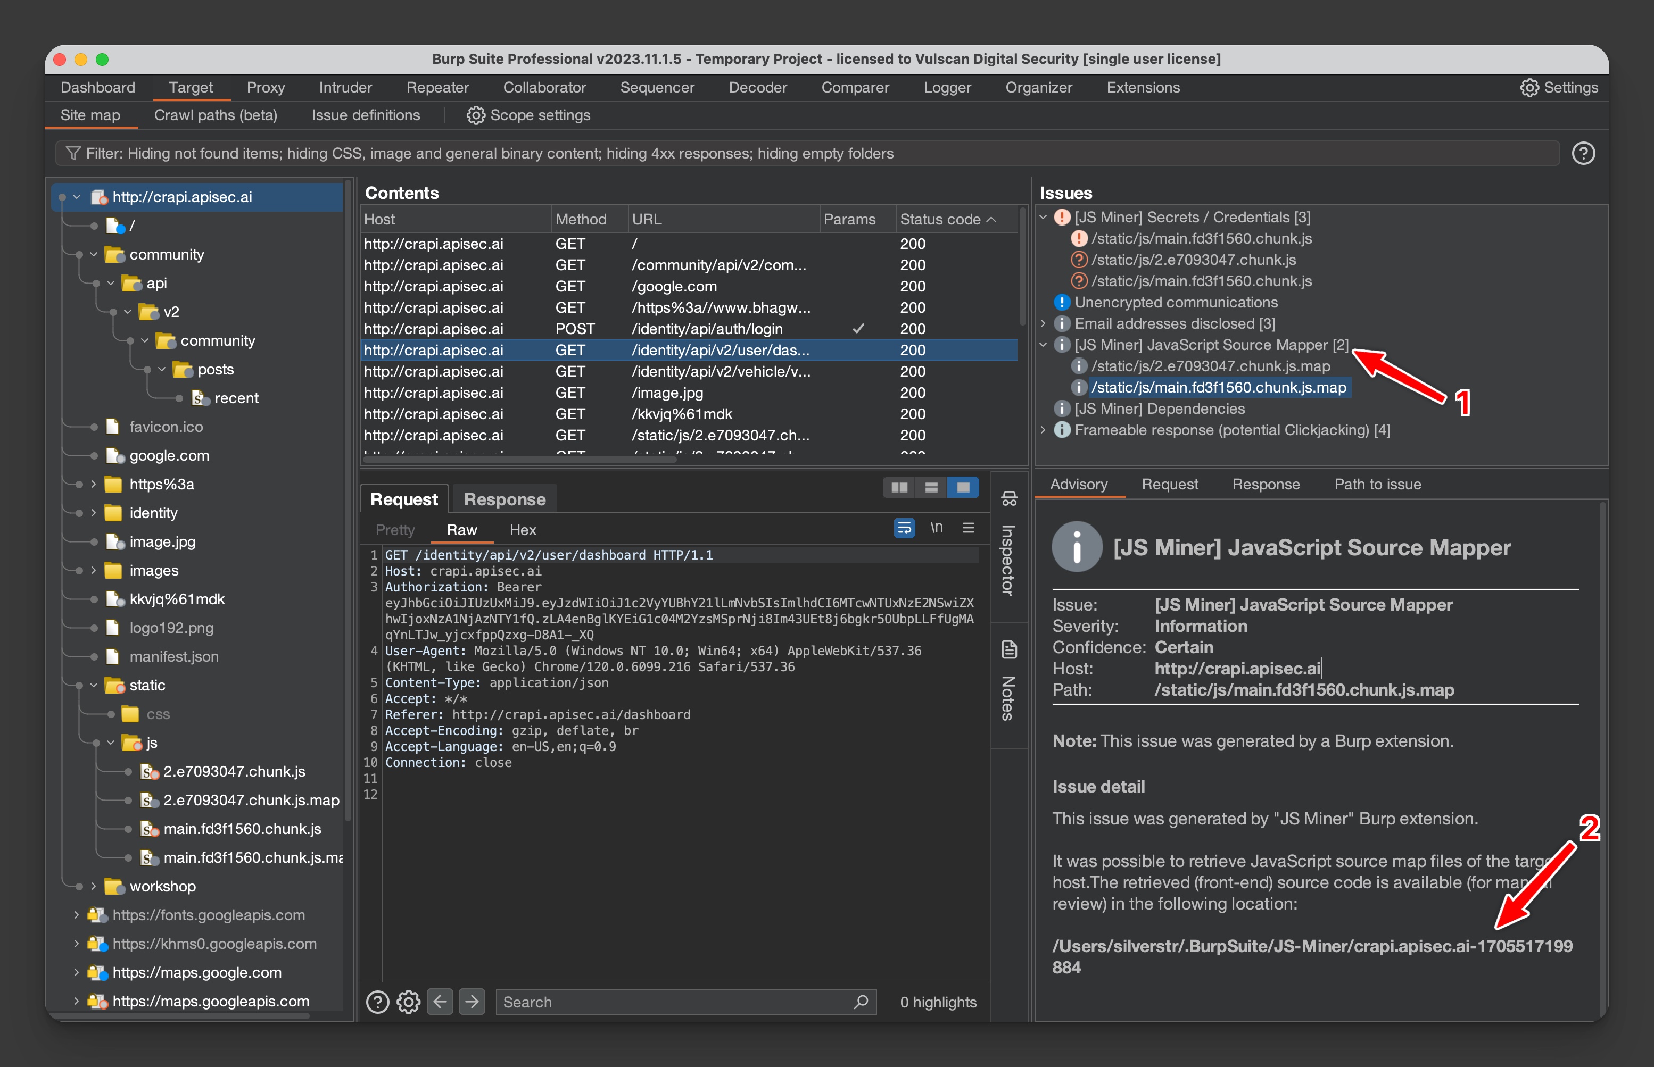The height and width of the screenshot is (1067, 1654).
Task: Expand Frameable response Clickjacking issue
Action: coord(1044,431)
